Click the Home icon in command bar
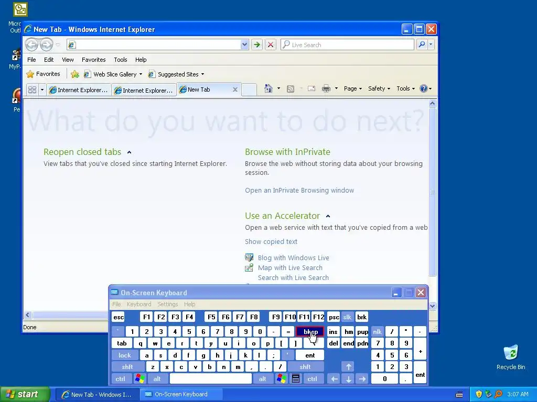Screen dimensions: 537x402 pos(268,88)
